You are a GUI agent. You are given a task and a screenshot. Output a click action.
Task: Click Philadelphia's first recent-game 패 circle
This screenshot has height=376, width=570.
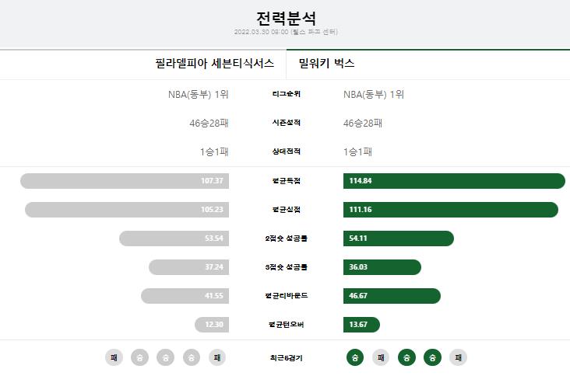pos(114,357)
